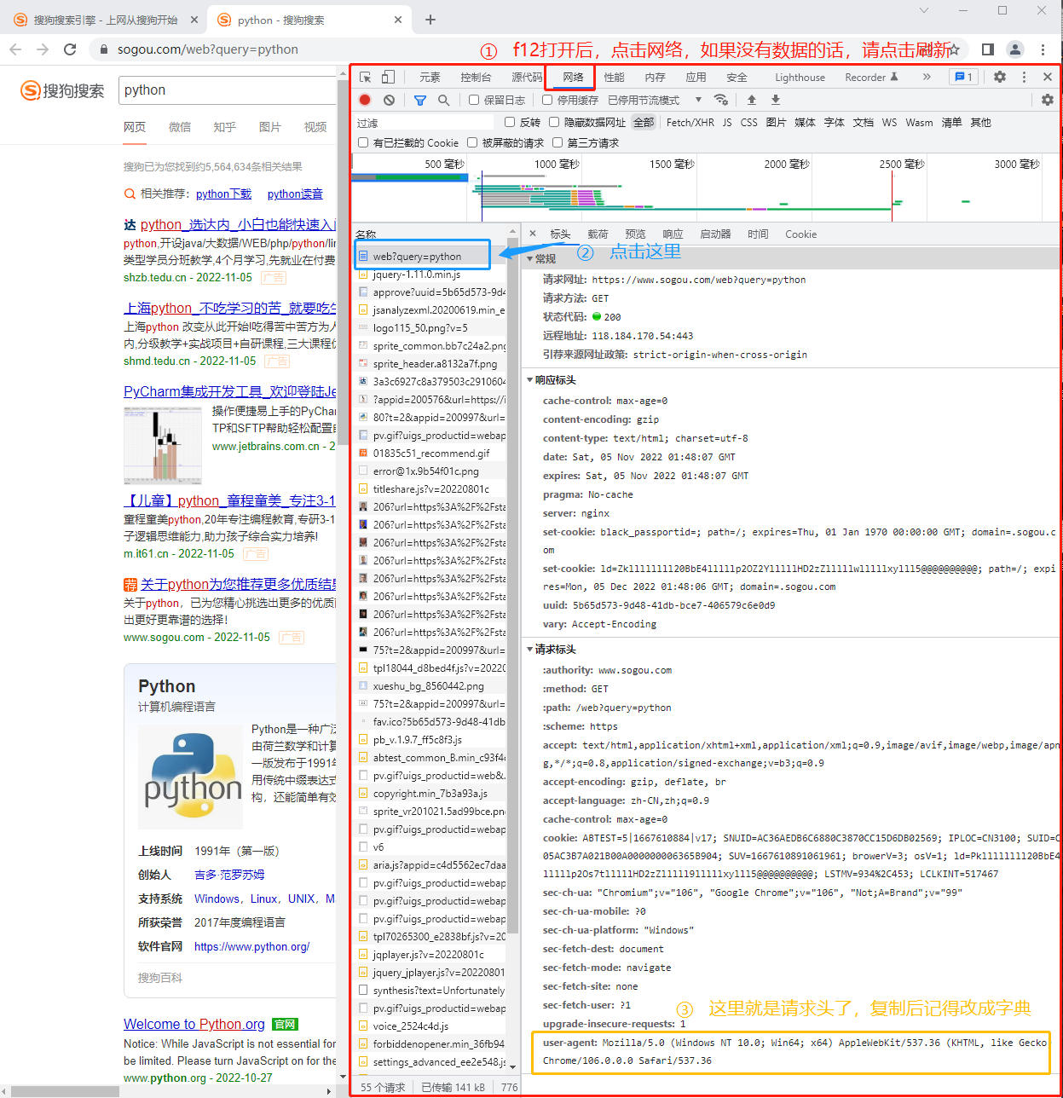
Task: Collapse the general section
Action: (x=530, y=258)
